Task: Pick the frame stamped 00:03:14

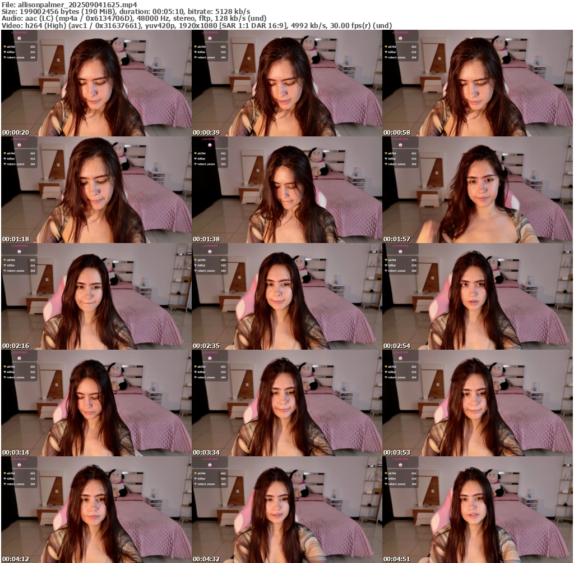Action: point(96,403)
